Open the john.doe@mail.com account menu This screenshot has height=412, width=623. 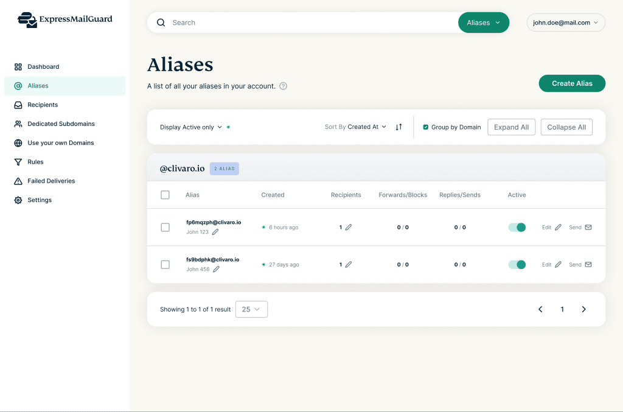tap(566, 22)
